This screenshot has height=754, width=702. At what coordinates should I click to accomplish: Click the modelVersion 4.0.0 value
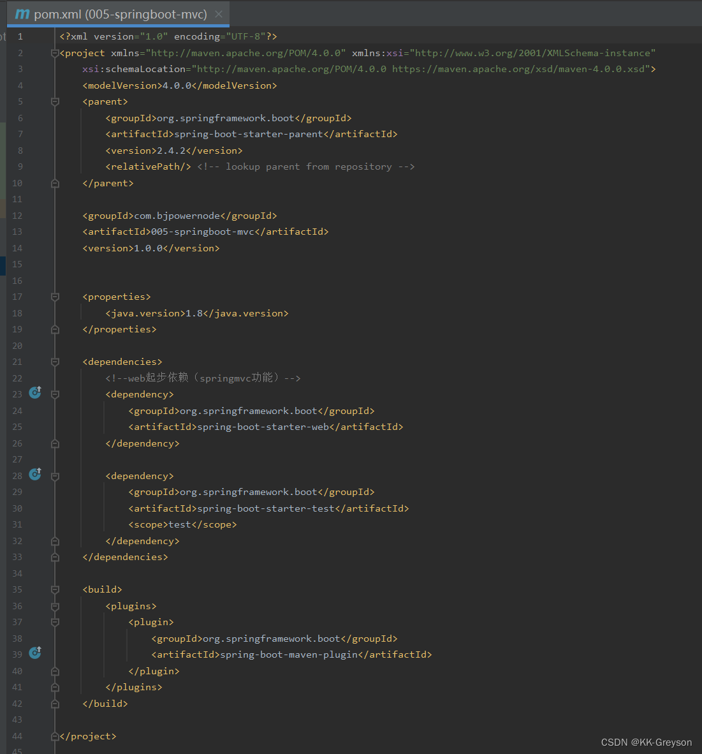[x=177, y=85]
